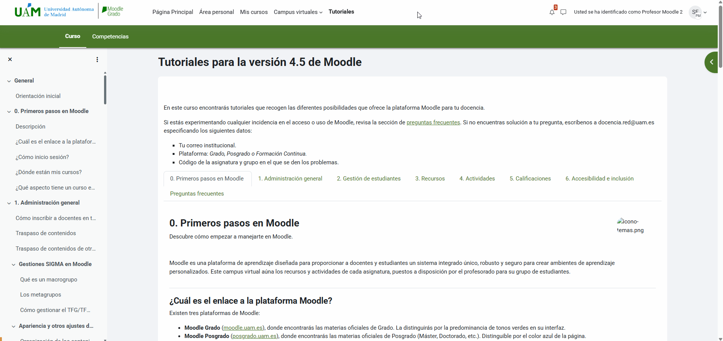The height and width of the screenshot is (341, 723).
Task: Open the posgrado.uam.es link
Action: pyautogui.click(x=254, y=336)
